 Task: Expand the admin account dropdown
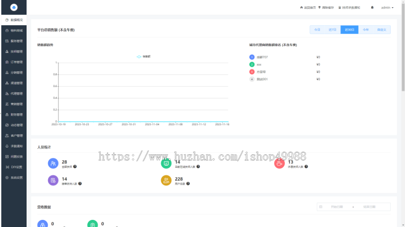click(387, 8)
